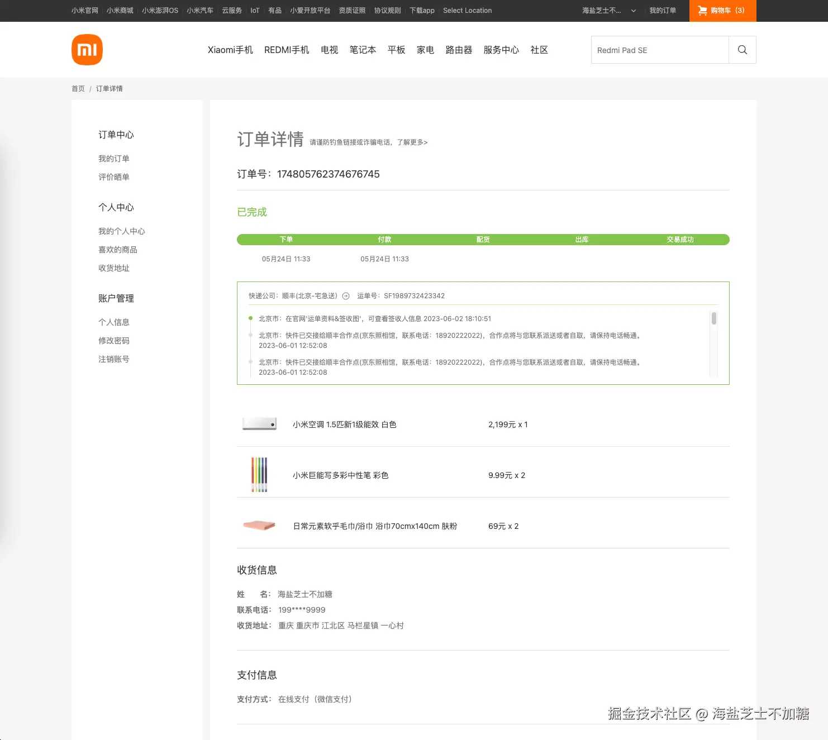Screen dimensions: 828x740
Task: Click the Xiaomi MI logo
Action: [x=87, y=50]
